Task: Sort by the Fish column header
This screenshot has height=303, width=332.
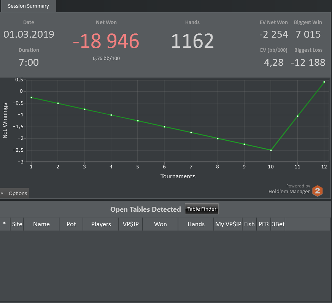Action: (x=249, y=224)
